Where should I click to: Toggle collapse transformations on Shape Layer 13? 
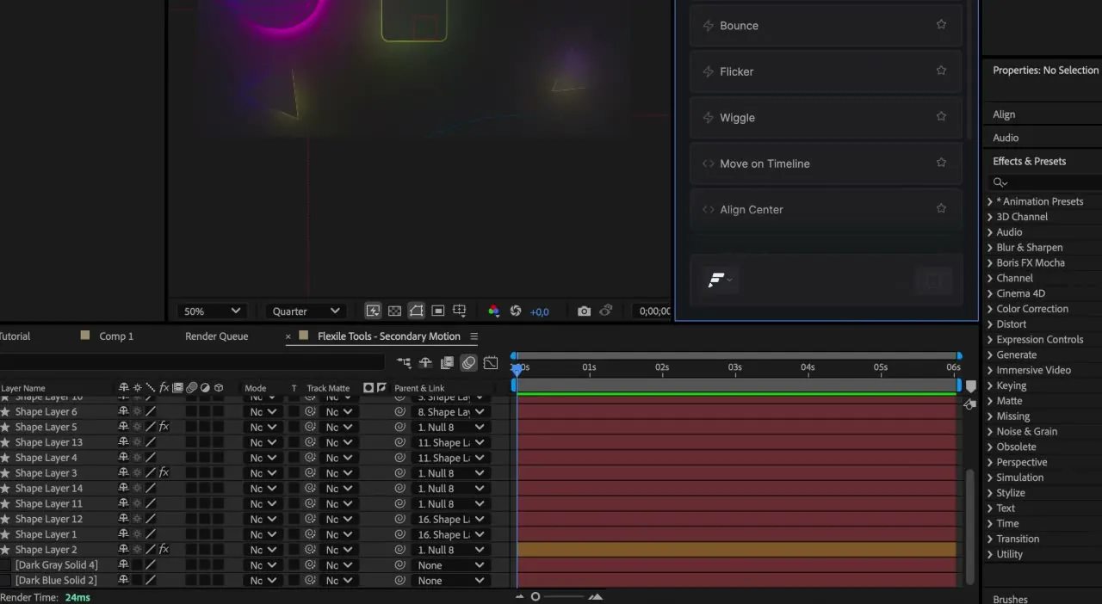136,442
